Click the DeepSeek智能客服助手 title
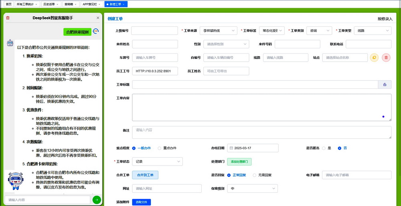Screen dimensions: 401x206 click(x=53, y=18)
